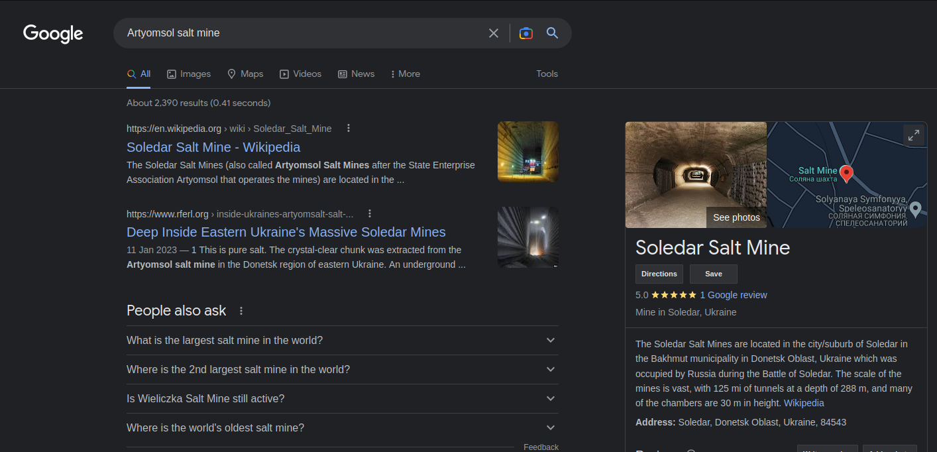
Task: Click the magnifying glass search button
Action: point(552,33)
